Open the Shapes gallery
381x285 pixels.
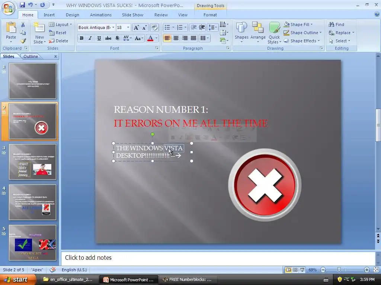pyautogui.click(x=241, y=33)
